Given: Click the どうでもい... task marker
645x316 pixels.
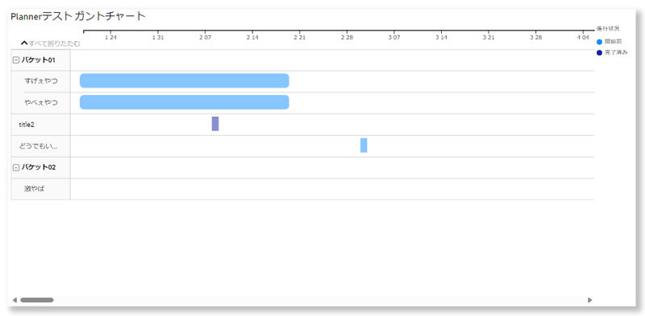Looking at the screenshot, I should click(364, 146).
